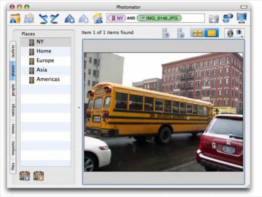Click the toolbar toggle pill in the title bar

click(x=244, y=7)
